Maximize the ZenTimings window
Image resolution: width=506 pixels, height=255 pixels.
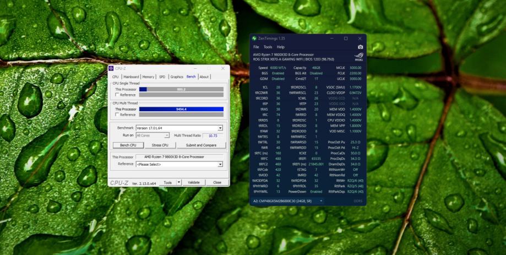click(x=346, y=39)
